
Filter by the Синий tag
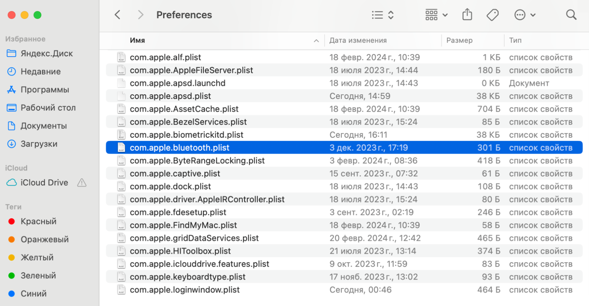tap(33, 293)
